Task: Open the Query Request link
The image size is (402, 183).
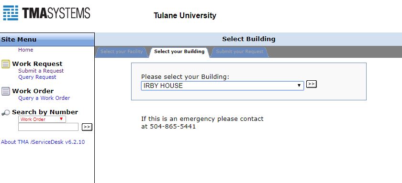Action: click(37, 77)
